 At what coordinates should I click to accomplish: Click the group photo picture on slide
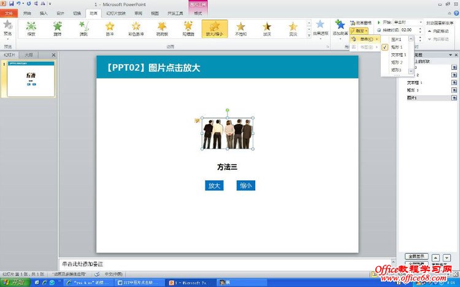click(228, 134)
